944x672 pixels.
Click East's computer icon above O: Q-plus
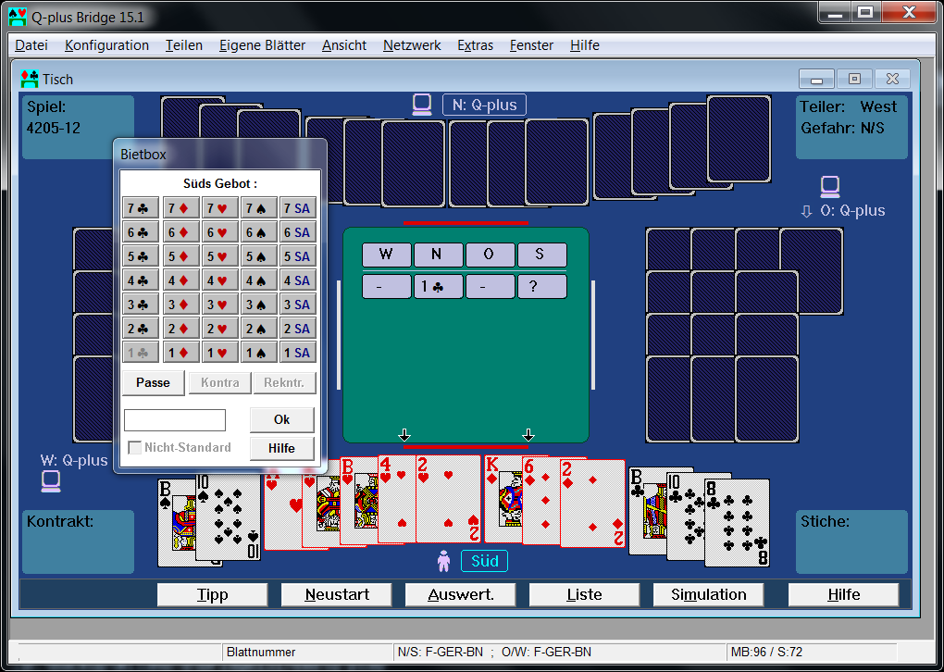(830, 187)
